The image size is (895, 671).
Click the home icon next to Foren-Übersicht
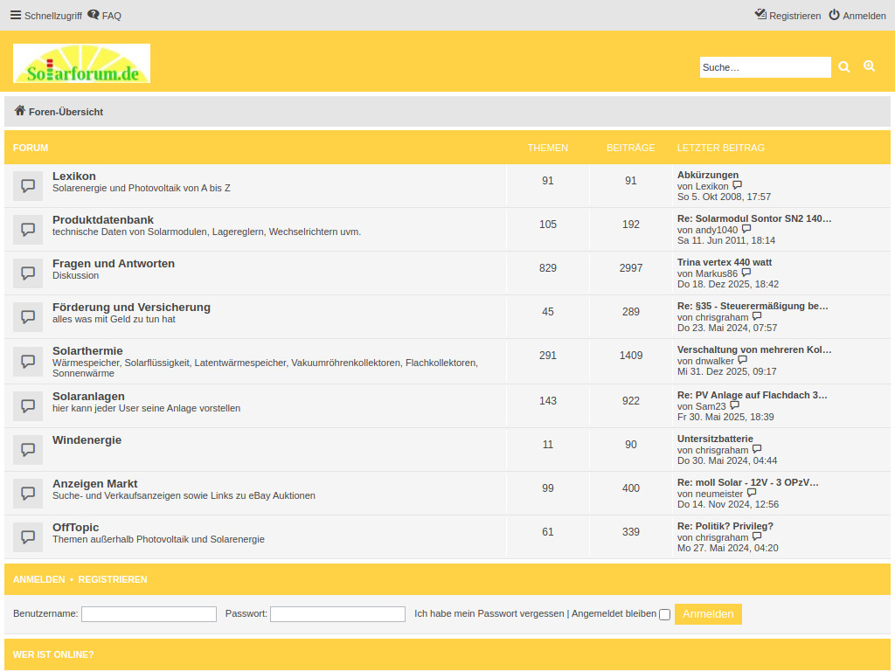[18, 111]
